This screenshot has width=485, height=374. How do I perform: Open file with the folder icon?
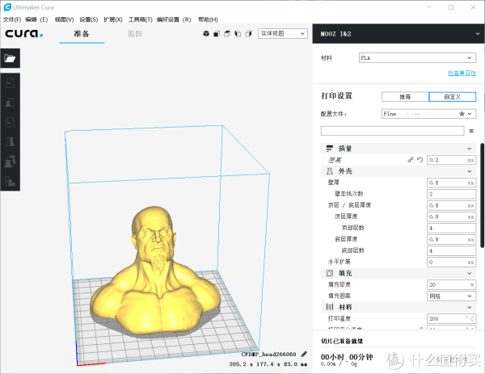pyautogui.click(x=11, y=58)
